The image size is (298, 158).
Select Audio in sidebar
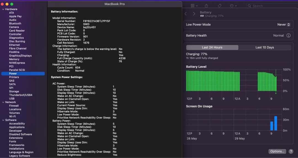tap(12, 20)
